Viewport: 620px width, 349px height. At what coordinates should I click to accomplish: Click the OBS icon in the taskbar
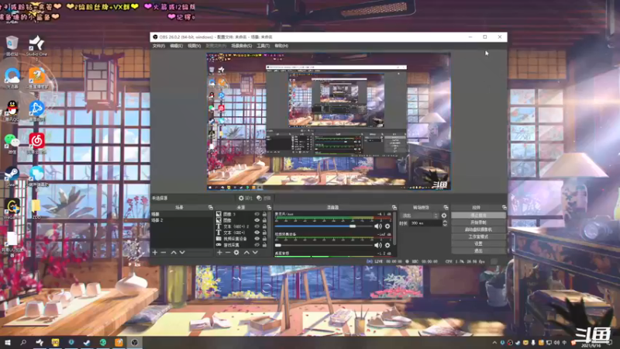(x=134, y=343)
